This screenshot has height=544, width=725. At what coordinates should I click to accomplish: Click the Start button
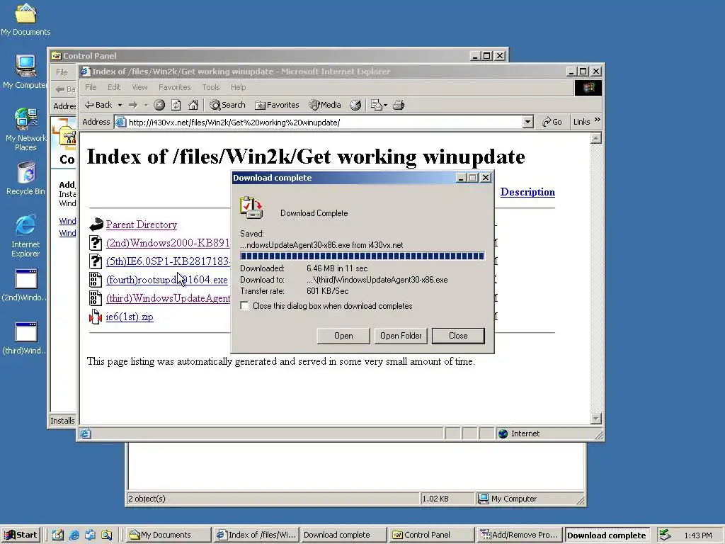[21, 535]
